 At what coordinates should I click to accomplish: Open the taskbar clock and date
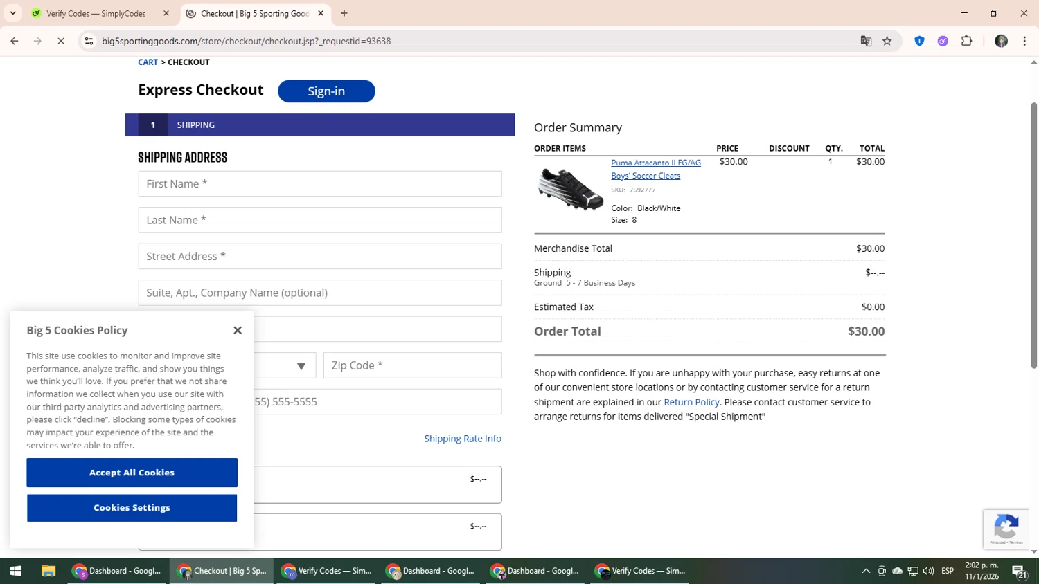point(982,571)
